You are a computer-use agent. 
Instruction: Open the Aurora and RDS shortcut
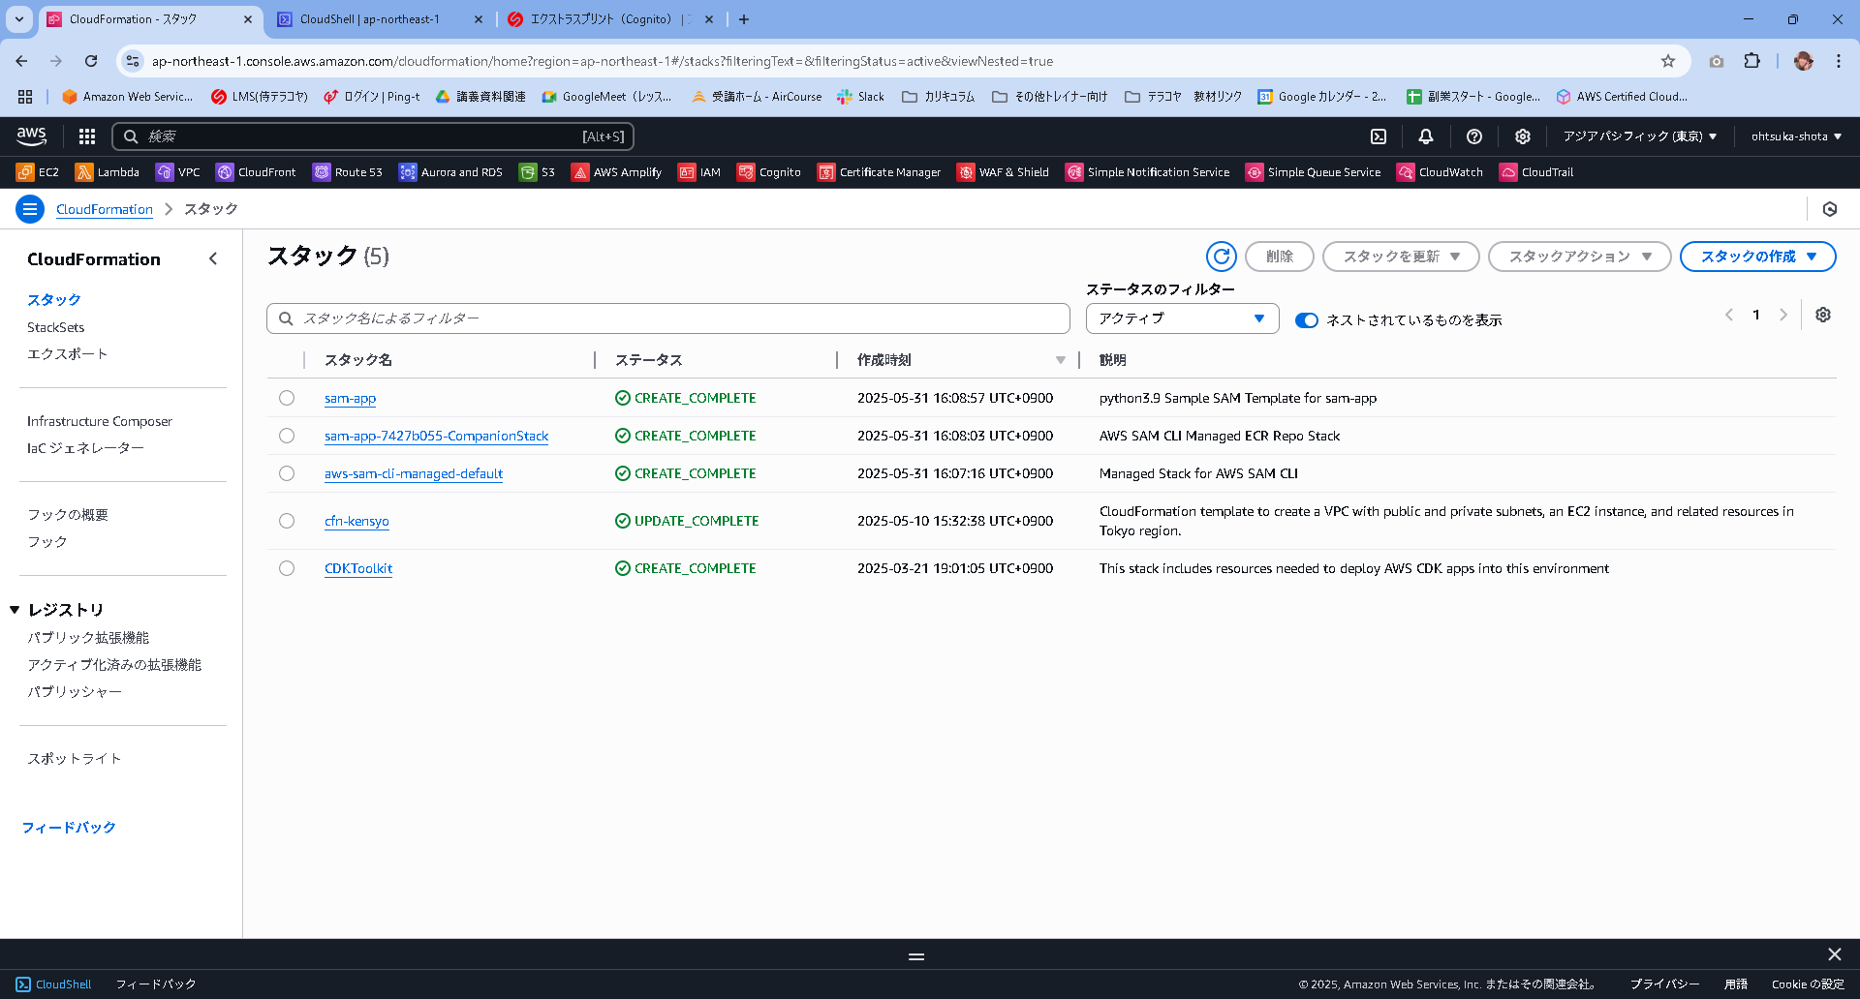pos(450,172)
